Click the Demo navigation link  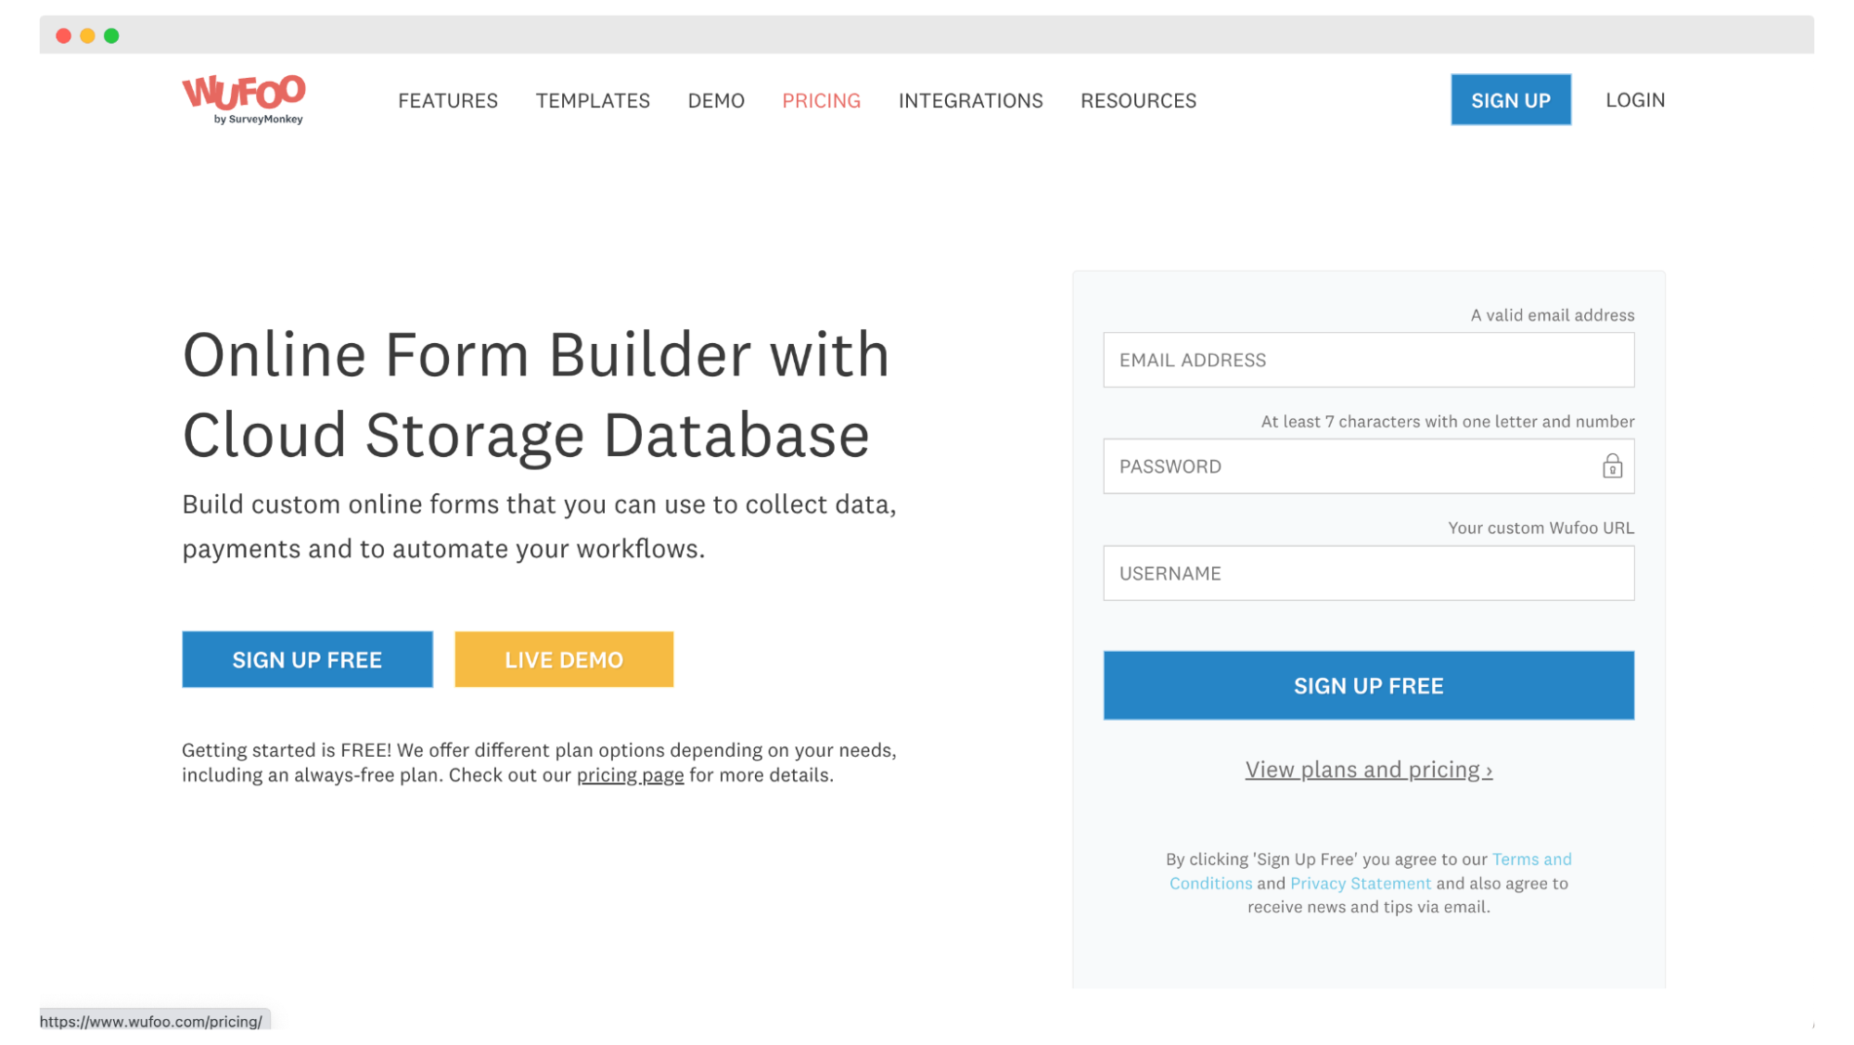(716, 100)
